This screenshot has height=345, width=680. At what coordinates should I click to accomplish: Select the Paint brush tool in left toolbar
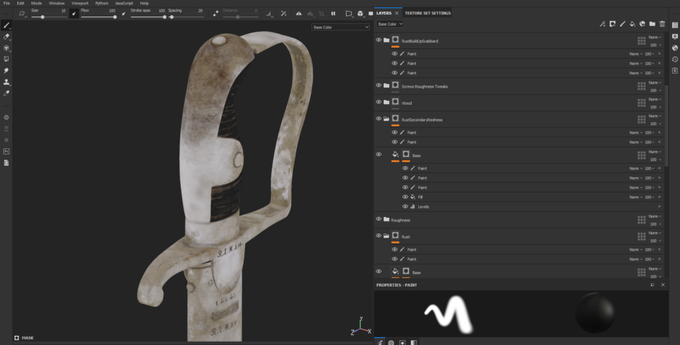tap(6, 26)
